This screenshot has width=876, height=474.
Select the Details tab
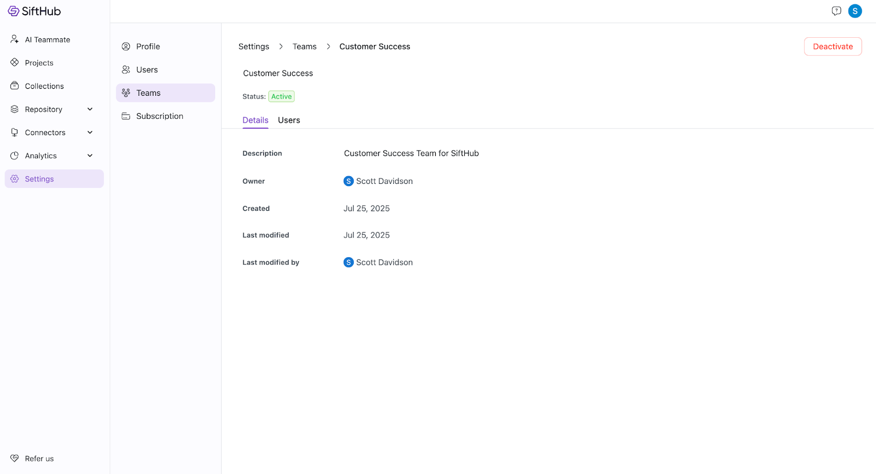click(255, 120)
